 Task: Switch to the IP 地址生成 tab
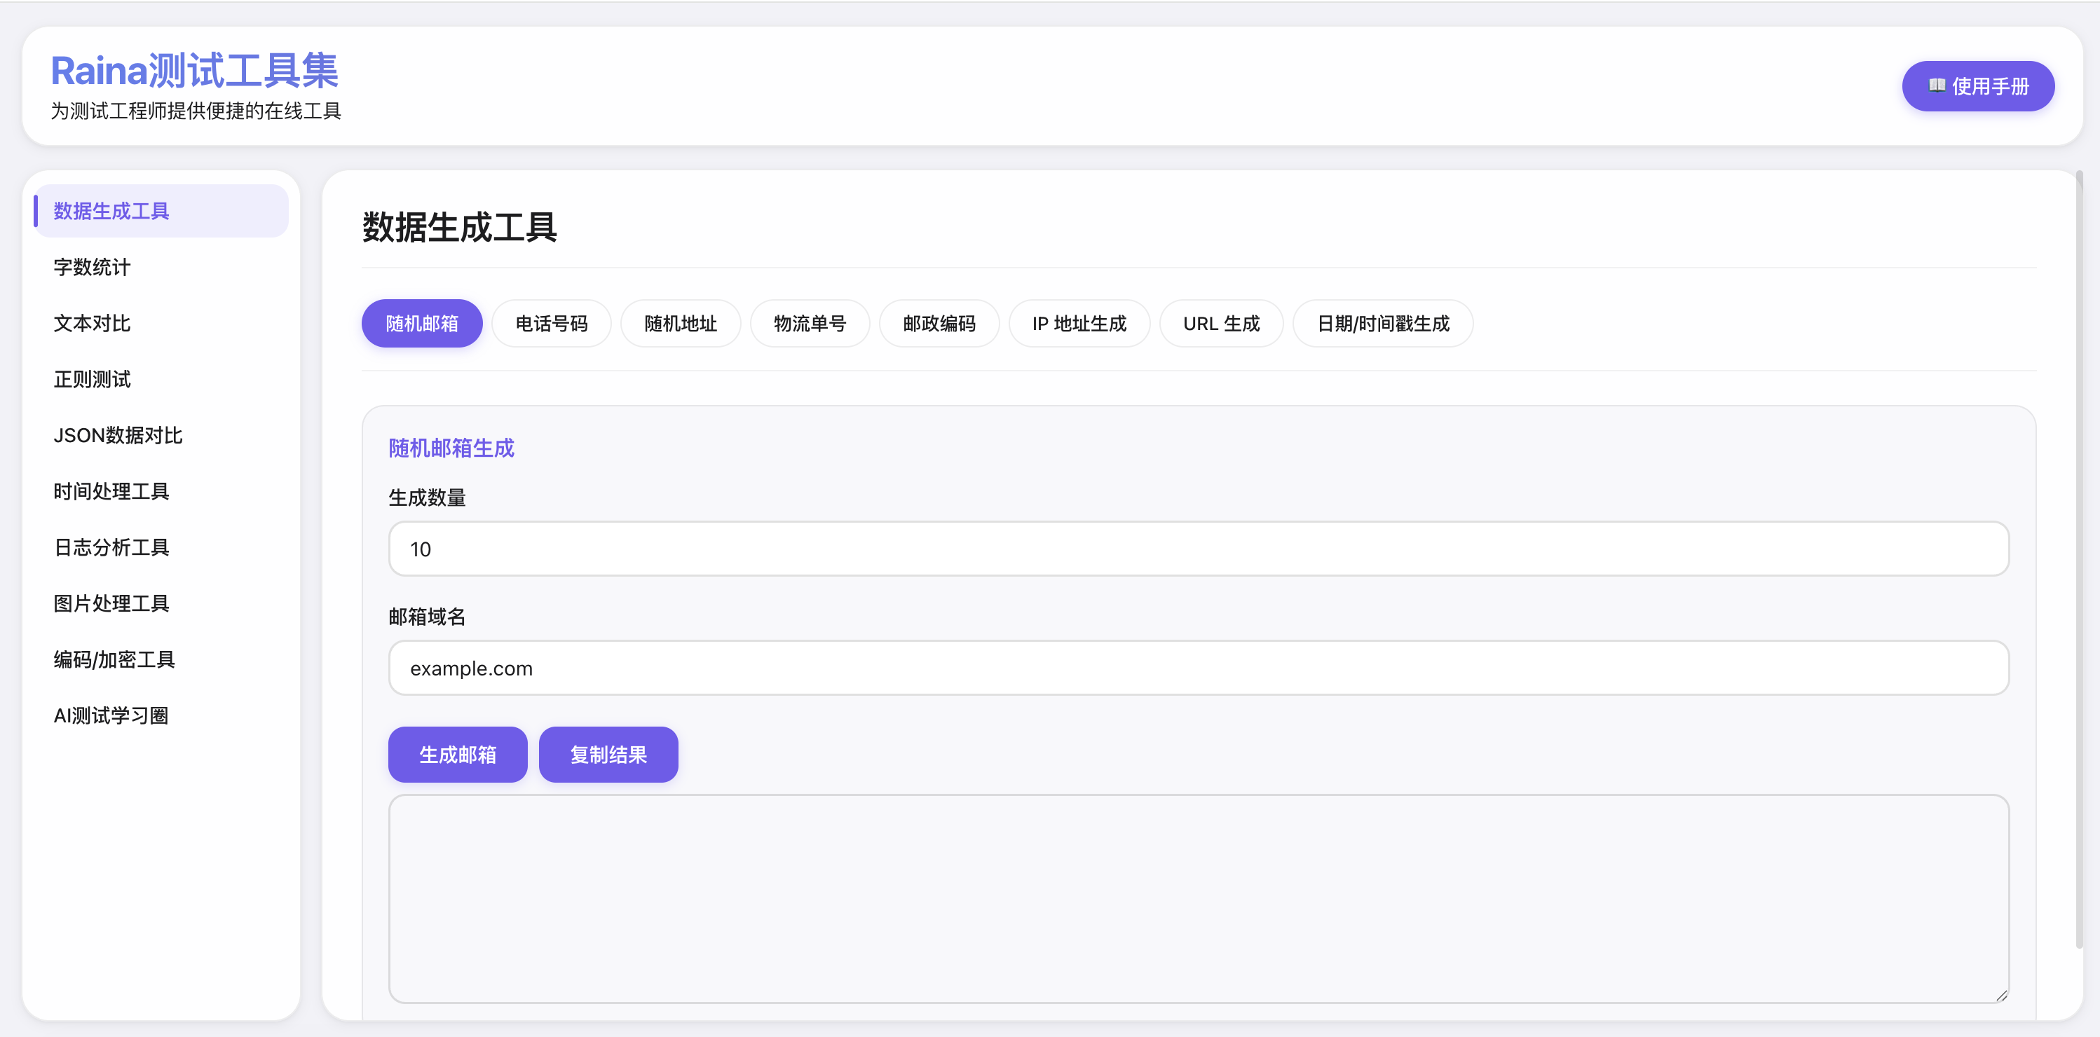coord(1079,324)
